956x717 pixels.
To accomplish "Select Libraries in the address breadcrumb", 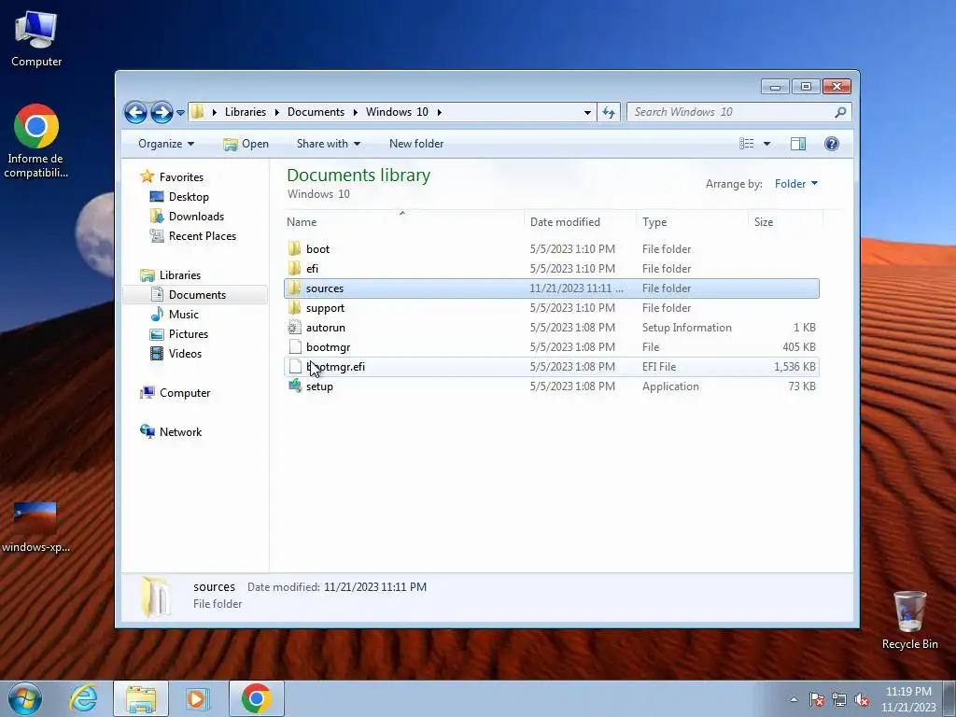I will (x=246, y=112).
